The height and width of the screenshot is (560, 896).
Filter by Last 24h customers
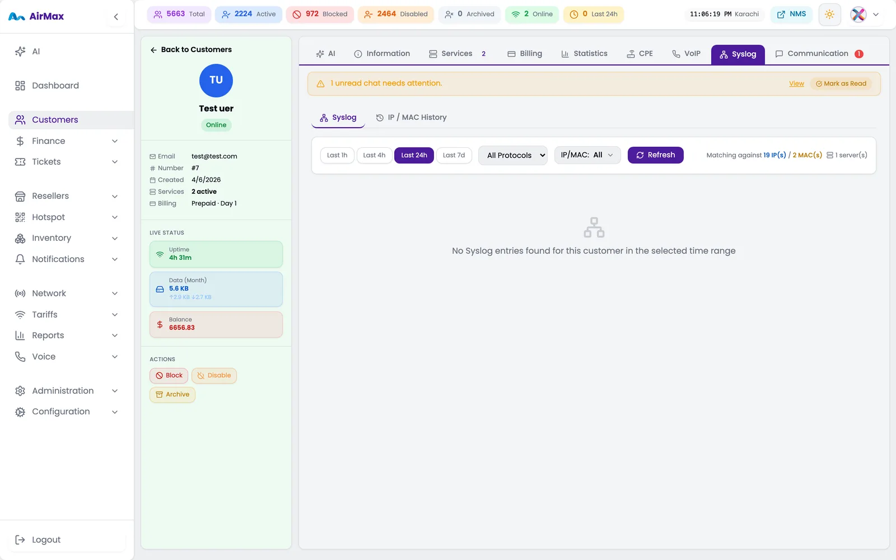pyautogui.click(x=593, y=14)
